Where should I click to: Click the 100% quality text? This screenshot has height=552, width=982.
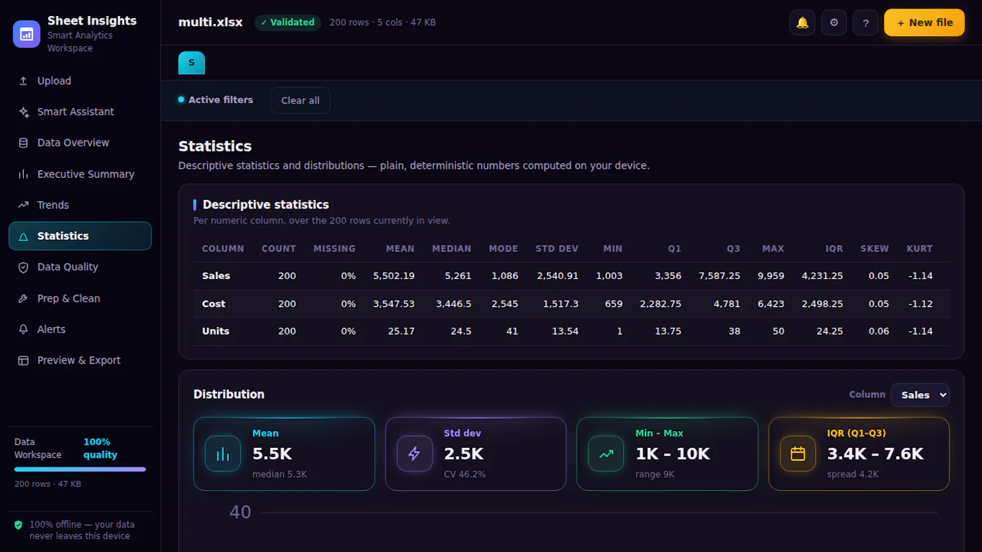pos(100,448)
